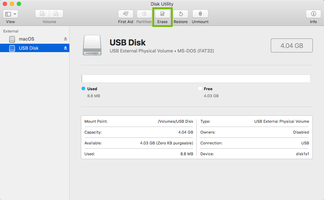Viewport: 324px width, 200px height.
Task: Click the USB Disk title heading
Action: click(127, 42)
